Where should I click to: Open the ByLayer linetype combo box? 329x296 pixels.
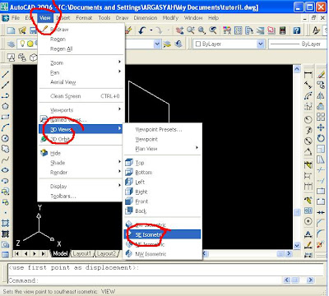[299, 44]
